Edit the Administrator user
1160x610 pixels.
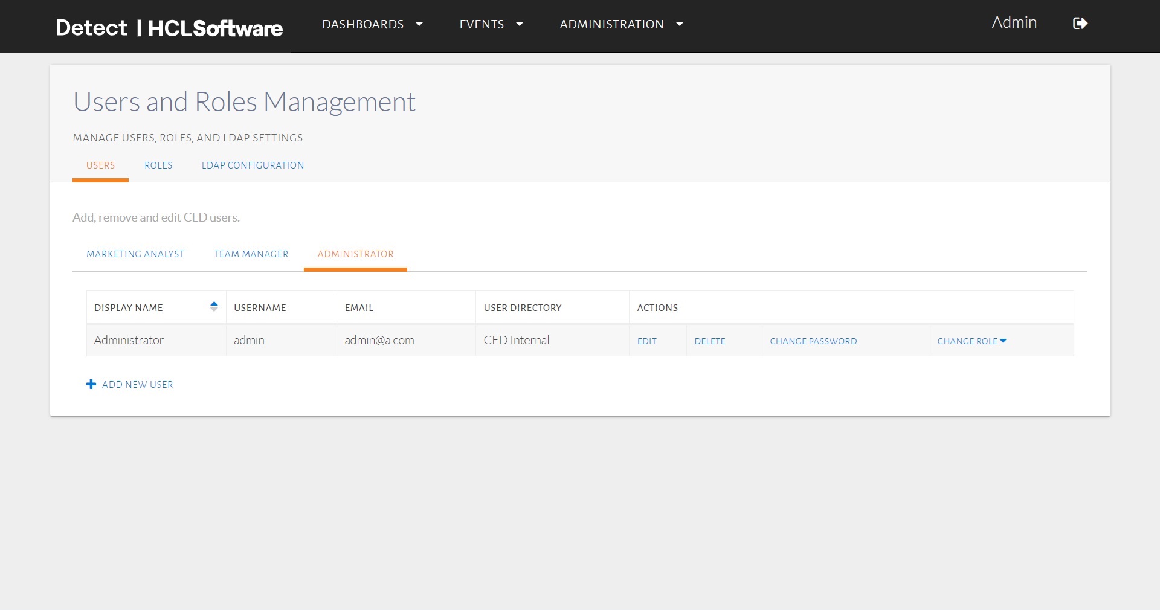[x=647, y=341]
